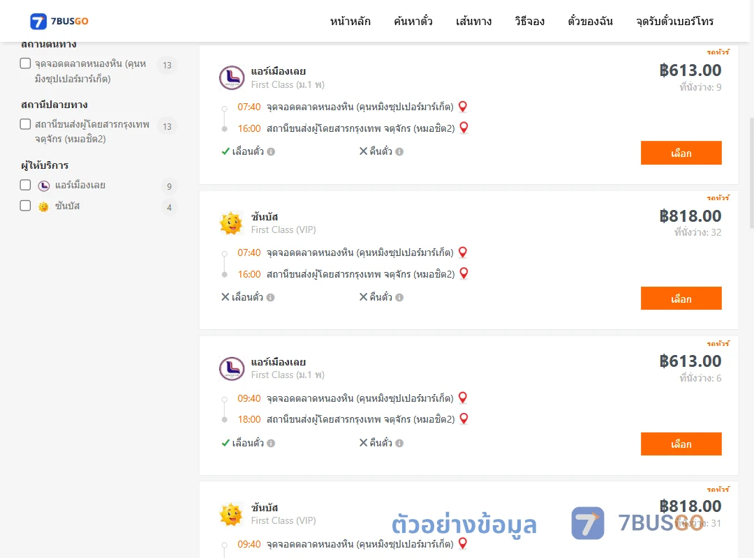This screenshot has width=754, height=558.
Task: Click the page vertical scrollbar
Action: [x=751, y=173]
